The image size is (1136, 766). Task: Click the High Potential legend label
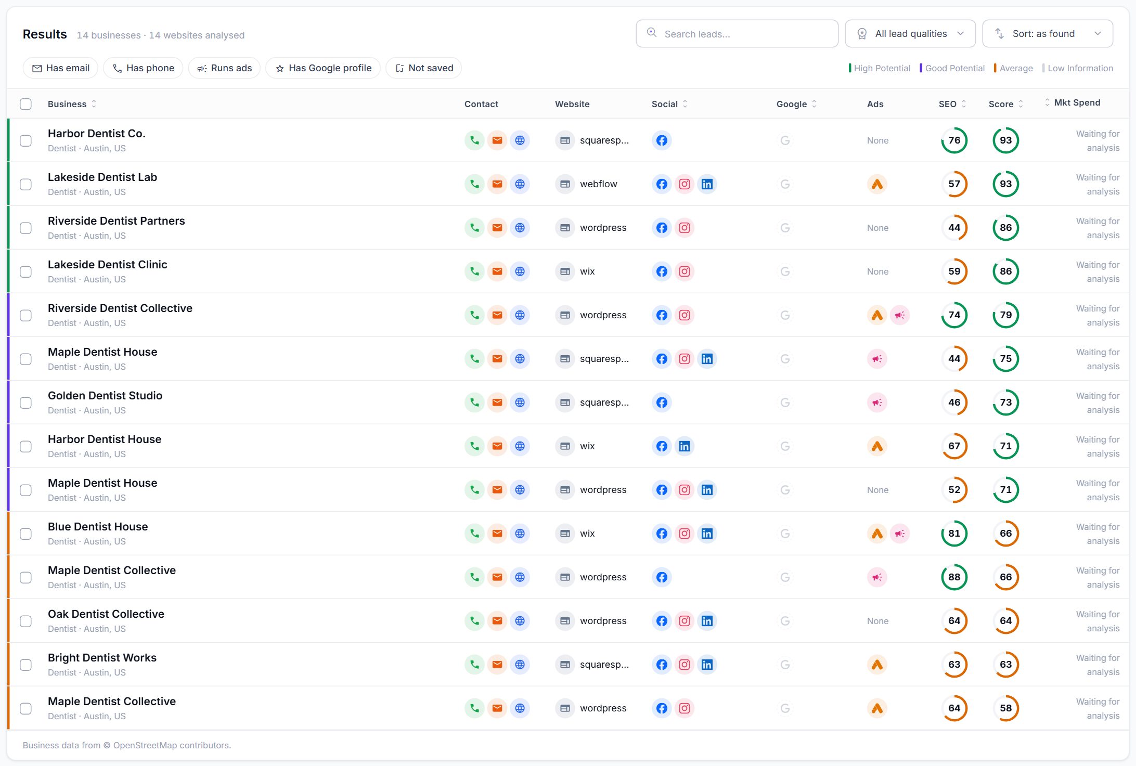[x=882, y=68]
